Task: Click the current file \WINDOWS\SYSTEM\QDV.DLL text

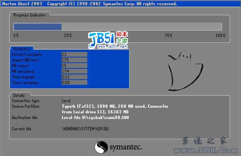Action: pos(85,129)
